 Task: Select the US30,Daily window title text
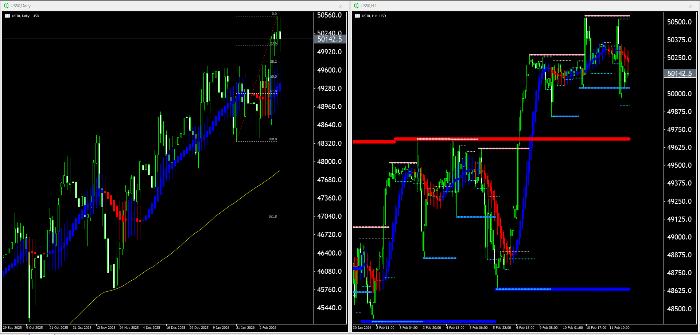coord(20,6)
